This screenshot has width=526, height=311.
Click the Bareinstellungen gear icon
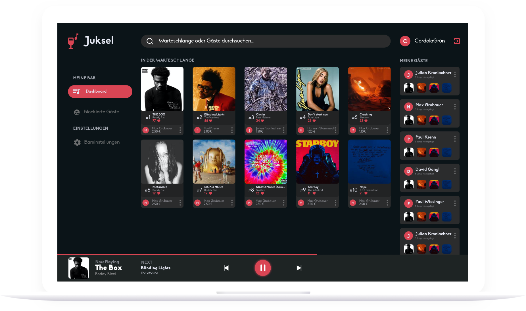(77, 142)
